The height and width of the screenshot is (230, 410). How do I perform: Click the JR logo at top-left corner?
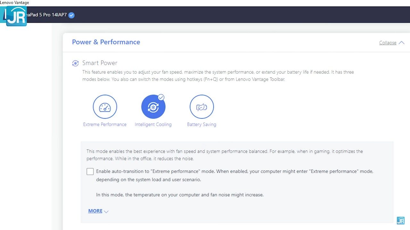[16, 16]
